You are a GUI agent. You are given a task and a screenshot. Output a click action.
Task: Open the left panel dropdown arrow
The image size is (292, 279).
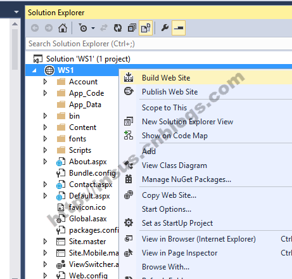[16, 12]
